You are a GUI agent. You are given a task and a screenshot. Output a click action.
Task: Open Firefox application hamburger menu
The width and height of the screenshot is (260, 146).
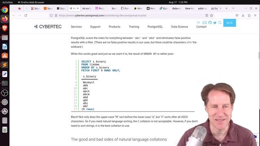point(255,15)
